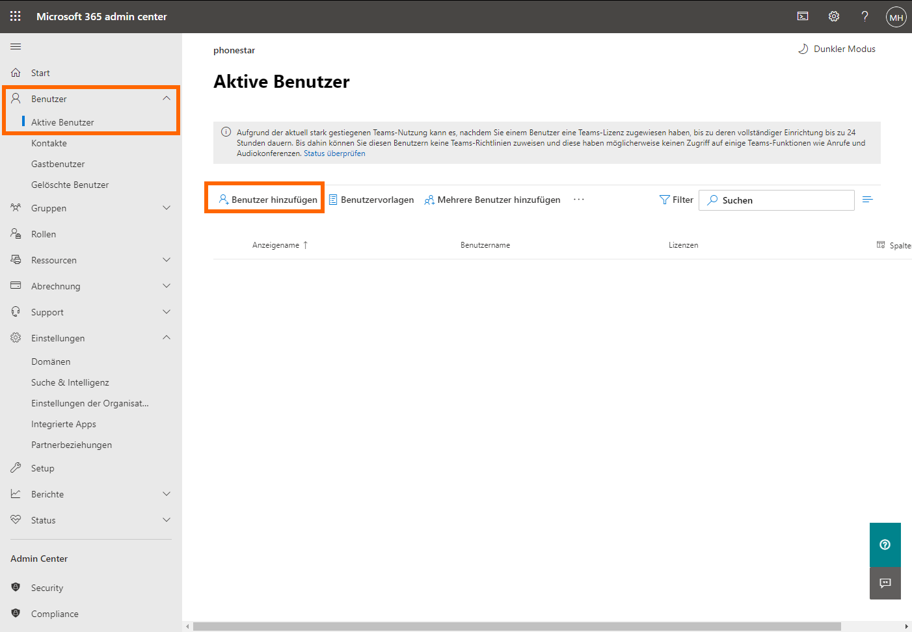Open Benutzervorlagen
The height and width of the screenshot is (632, 912).
click(x=371, y=200)
